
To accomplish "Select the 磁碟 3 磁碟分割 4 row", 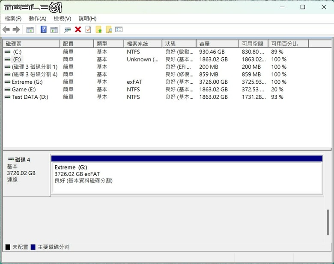I will click(x=167, y=74).
